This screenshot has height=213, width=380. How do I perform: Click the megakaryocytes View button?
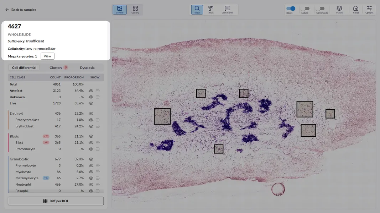pyautogui.click(x=47, y=56)
